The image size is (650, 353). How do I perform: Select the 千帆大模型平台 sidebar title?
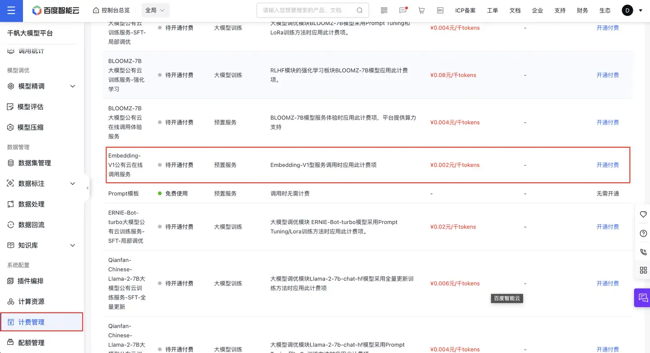pyautogui.click(x=30, y=33)
